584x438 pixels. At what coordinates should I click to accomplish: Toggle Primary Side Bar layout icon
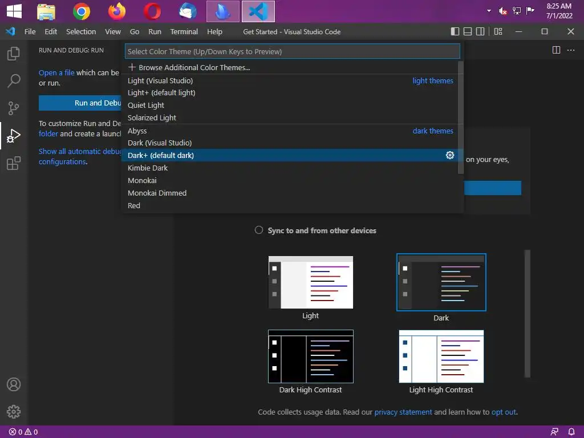pos(455,32)
